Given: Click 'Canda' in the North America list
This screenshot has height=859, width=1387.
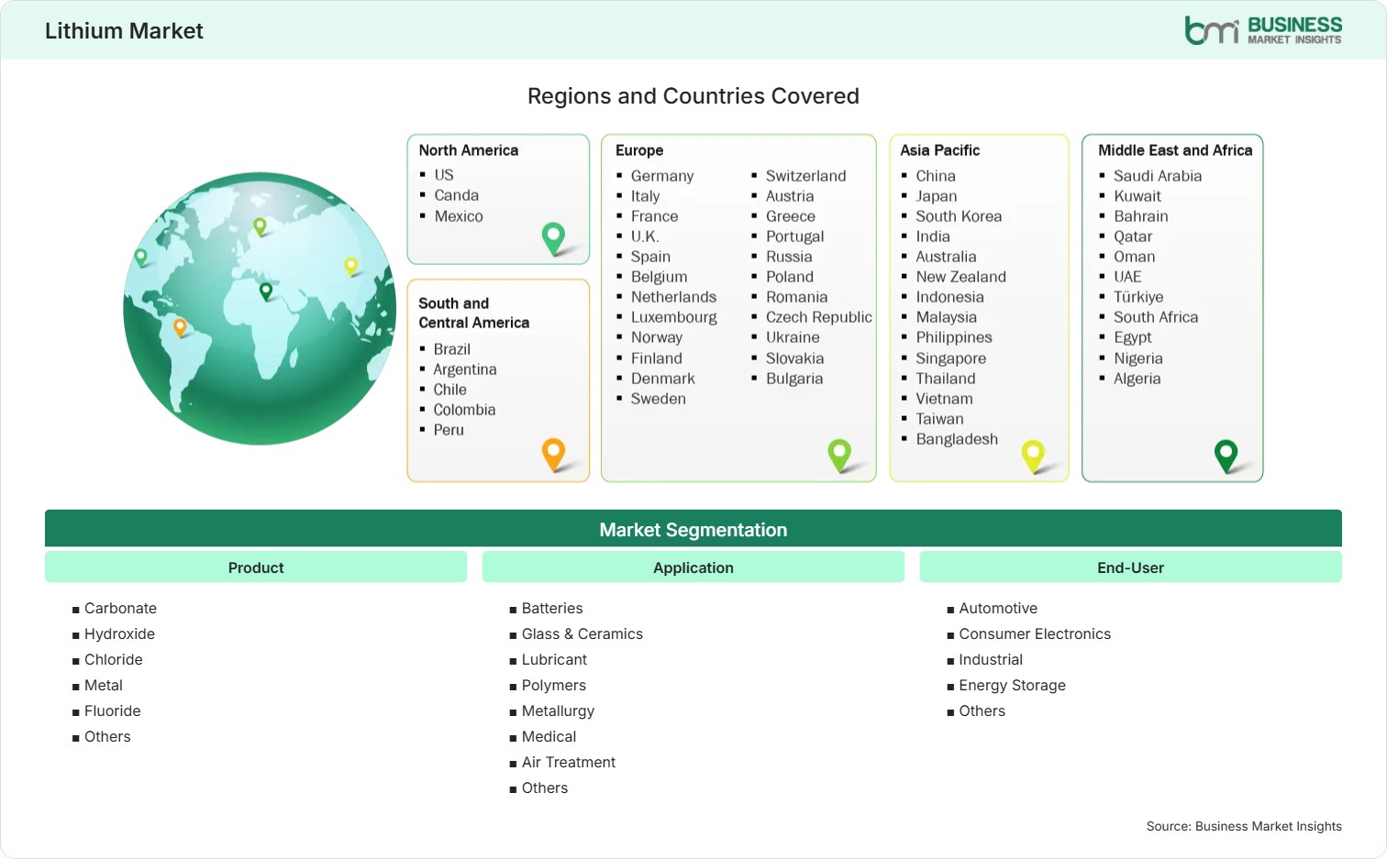Looking at the screenshot, I should 457,195.
